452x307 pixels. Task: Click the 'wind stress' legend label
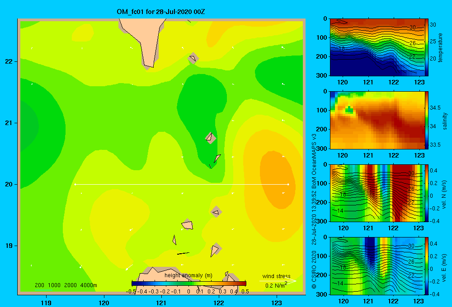pos(276,276)
